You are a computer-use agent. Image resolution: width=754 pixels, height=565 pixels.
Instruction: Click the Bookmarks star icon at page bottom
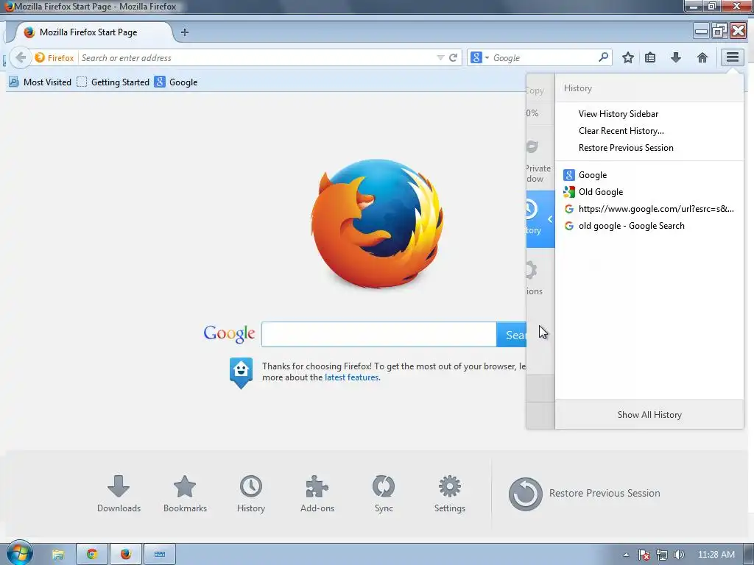point(185,494)
